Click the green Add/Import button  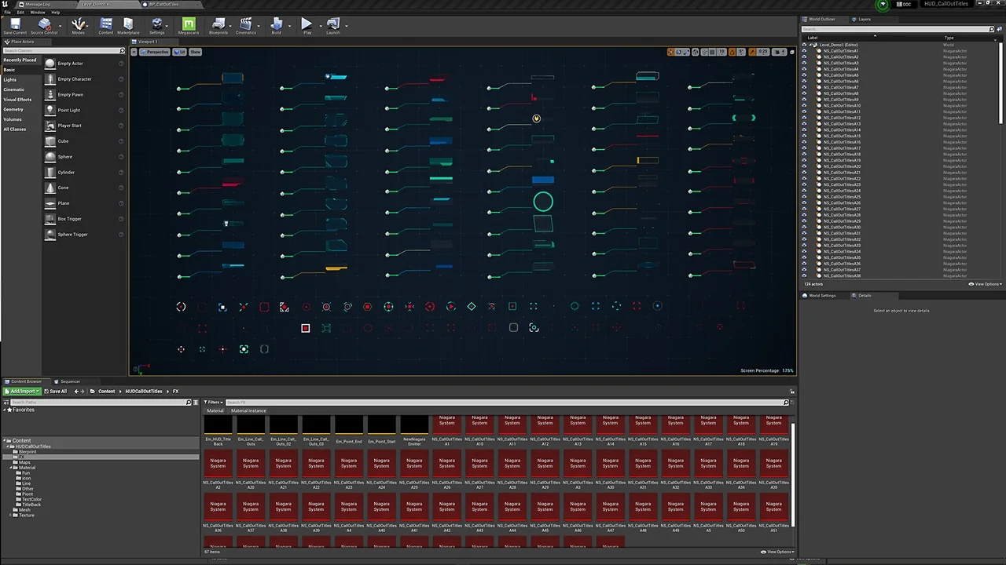[22, 391]
